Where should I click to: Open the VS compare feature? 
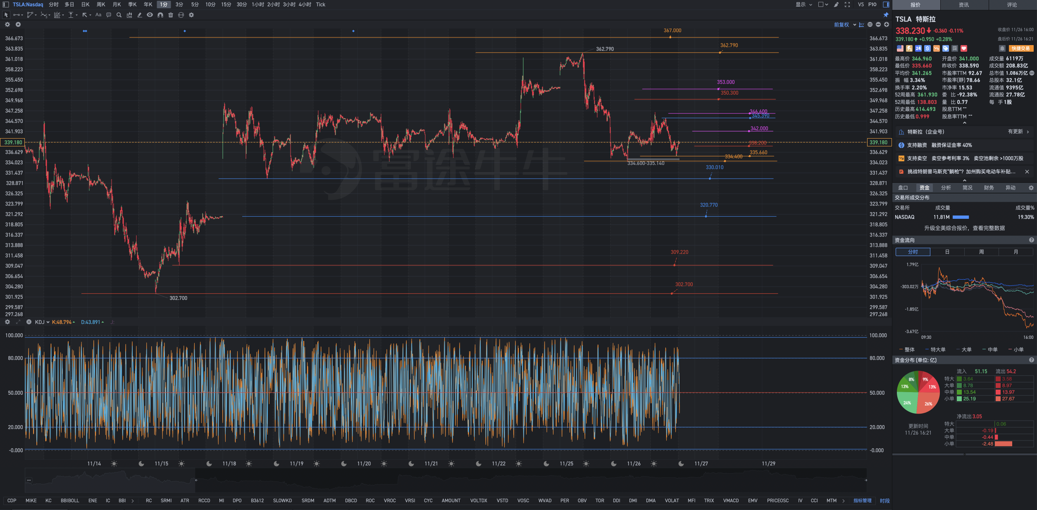click(x=861, y=5)
